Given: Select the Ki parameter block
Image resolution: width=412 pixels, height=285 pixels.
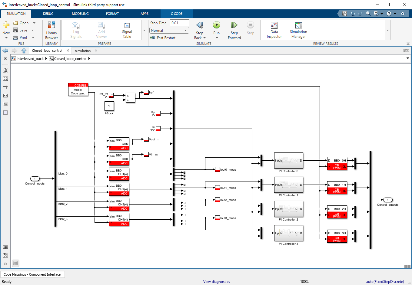Looking at the screenshot, I should pyautogui.click(x=158, y=129).
